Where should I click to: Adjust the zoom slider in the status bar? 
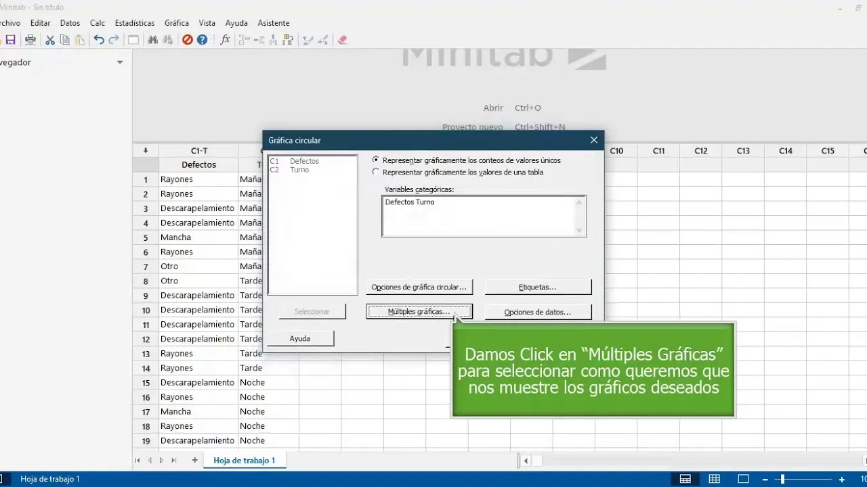pyautogui.click(x=783, y=479)
